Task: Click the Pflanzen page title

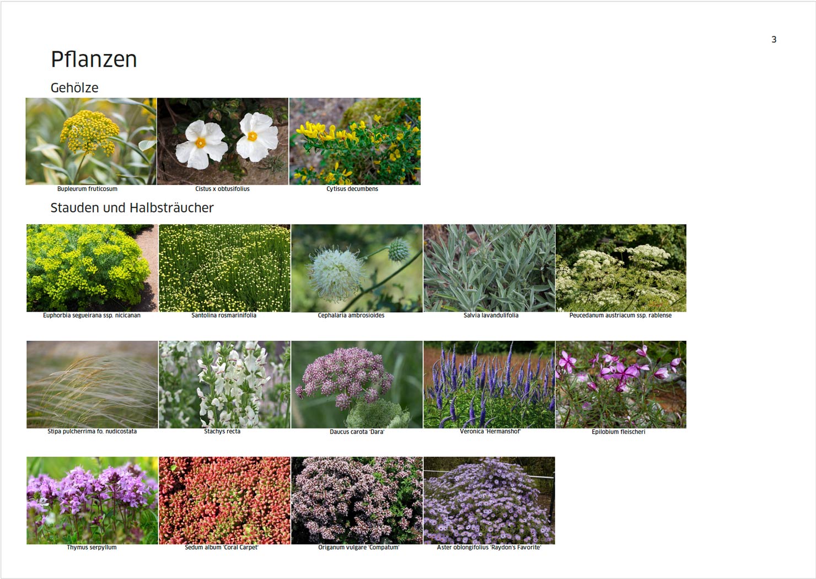Action: tap(94, 60)
